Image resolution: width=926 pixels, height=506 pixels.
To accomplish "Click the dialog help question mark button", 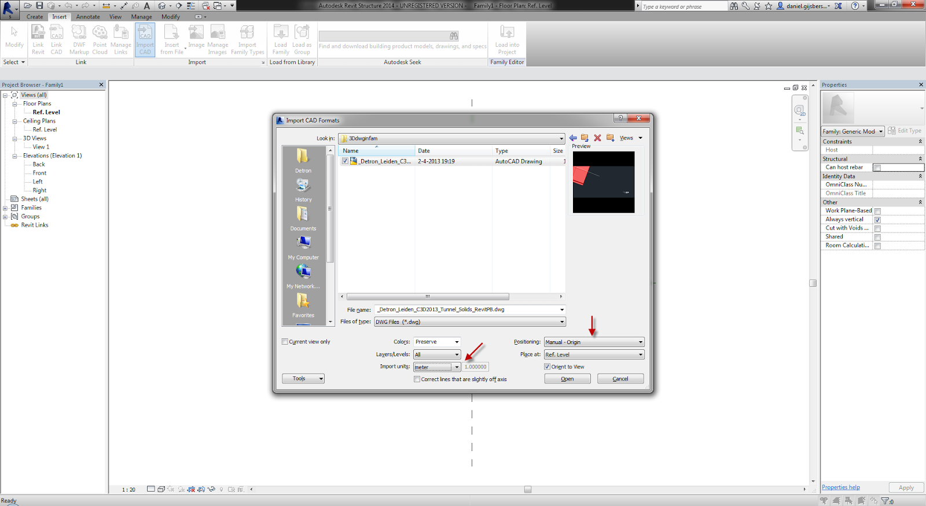I will (620, 118).
